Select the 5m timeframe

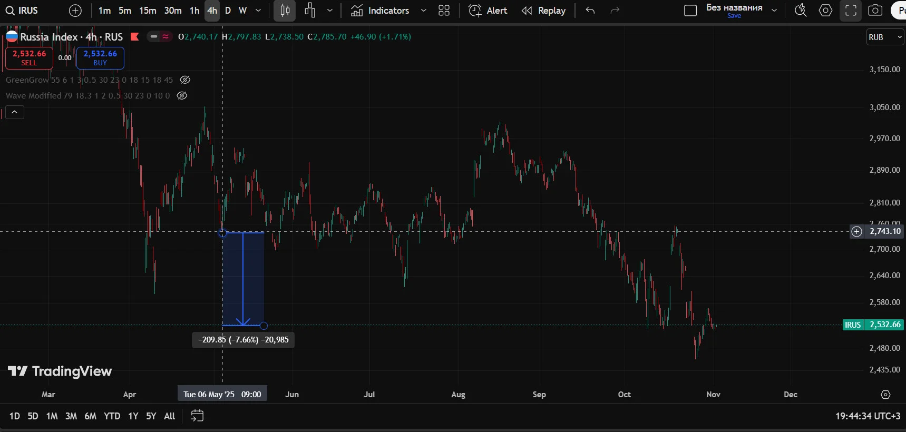(125, 11)
